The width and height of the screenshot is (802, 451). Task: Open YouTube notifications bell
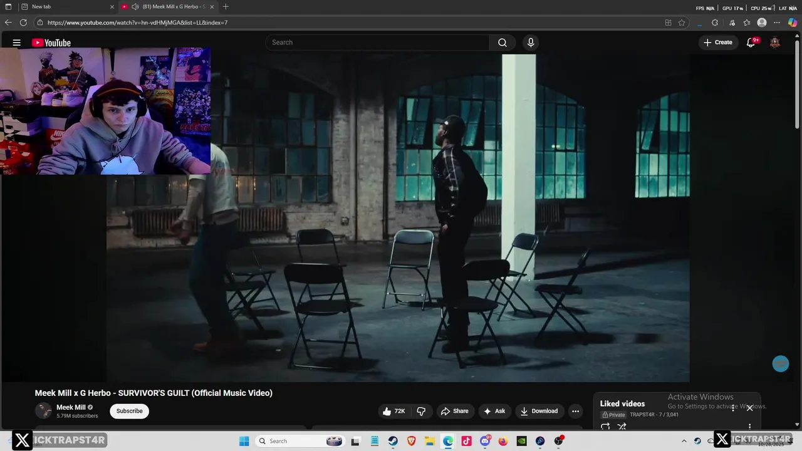(751, 43)
